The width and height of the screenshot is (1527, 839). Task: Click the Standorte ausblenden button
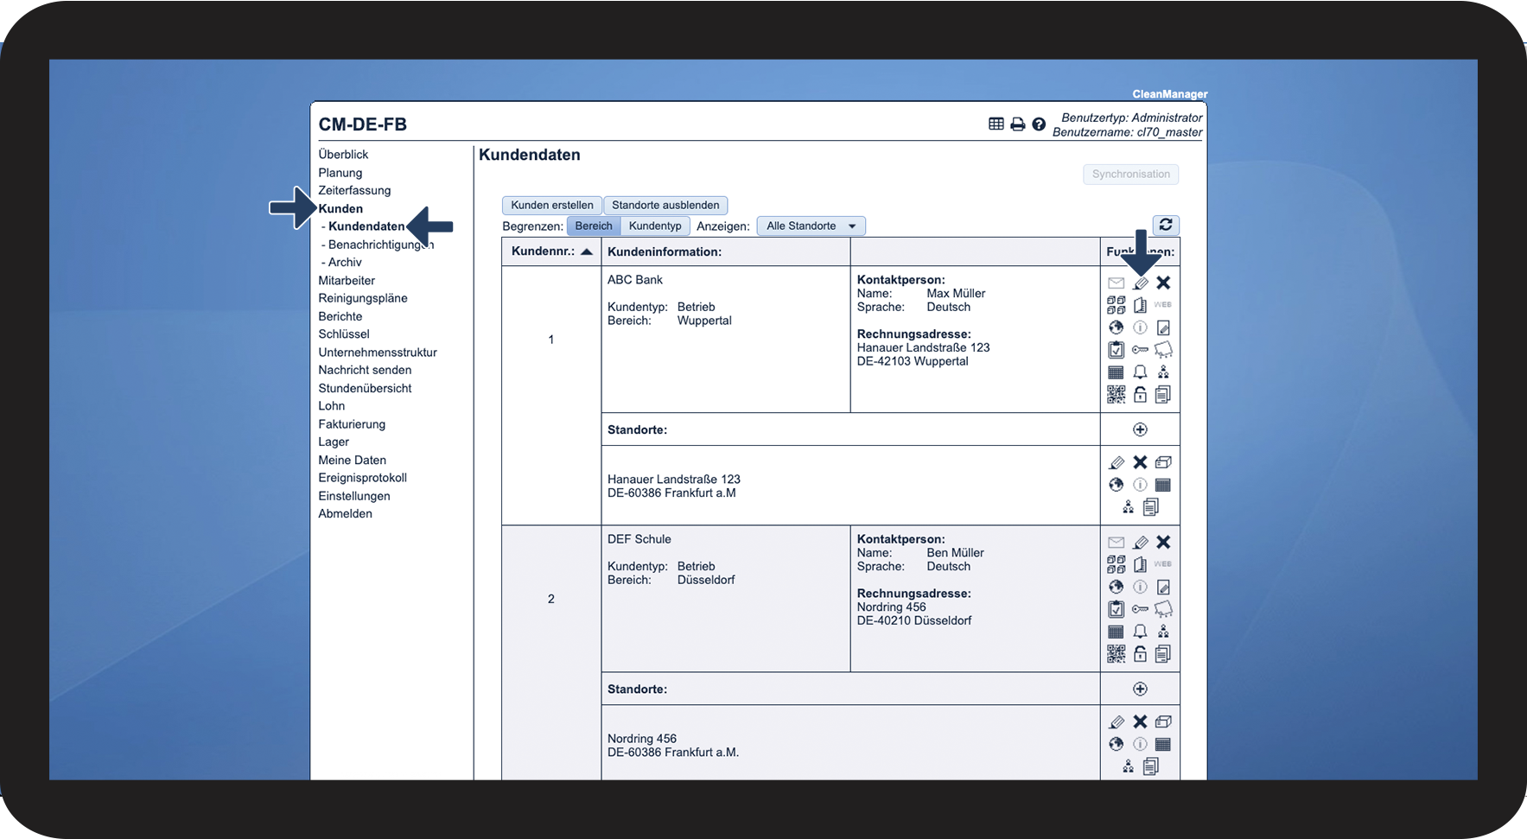pyautogui.click(x=665, y=206)
